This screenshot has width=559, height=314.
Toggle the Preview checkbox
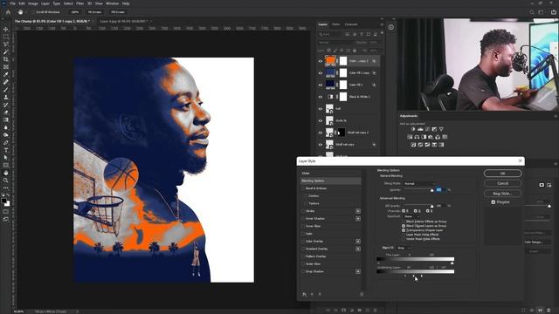coord(493,202)
